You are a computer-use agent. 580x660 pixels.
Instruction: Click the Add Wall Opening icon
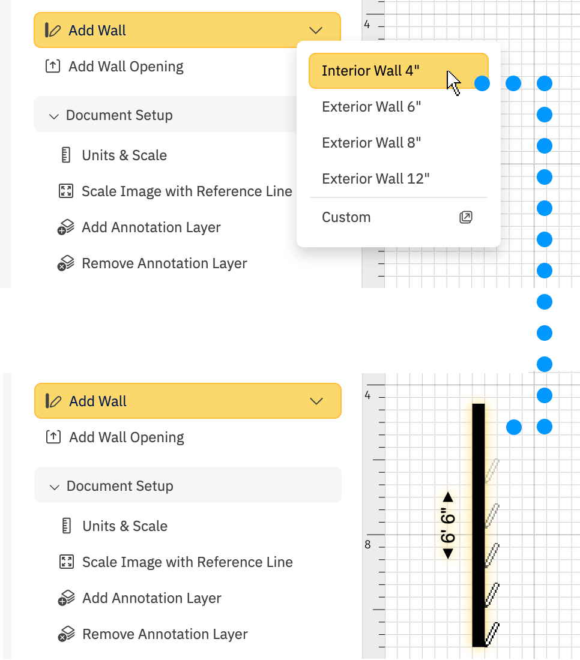tap(53, 66)
